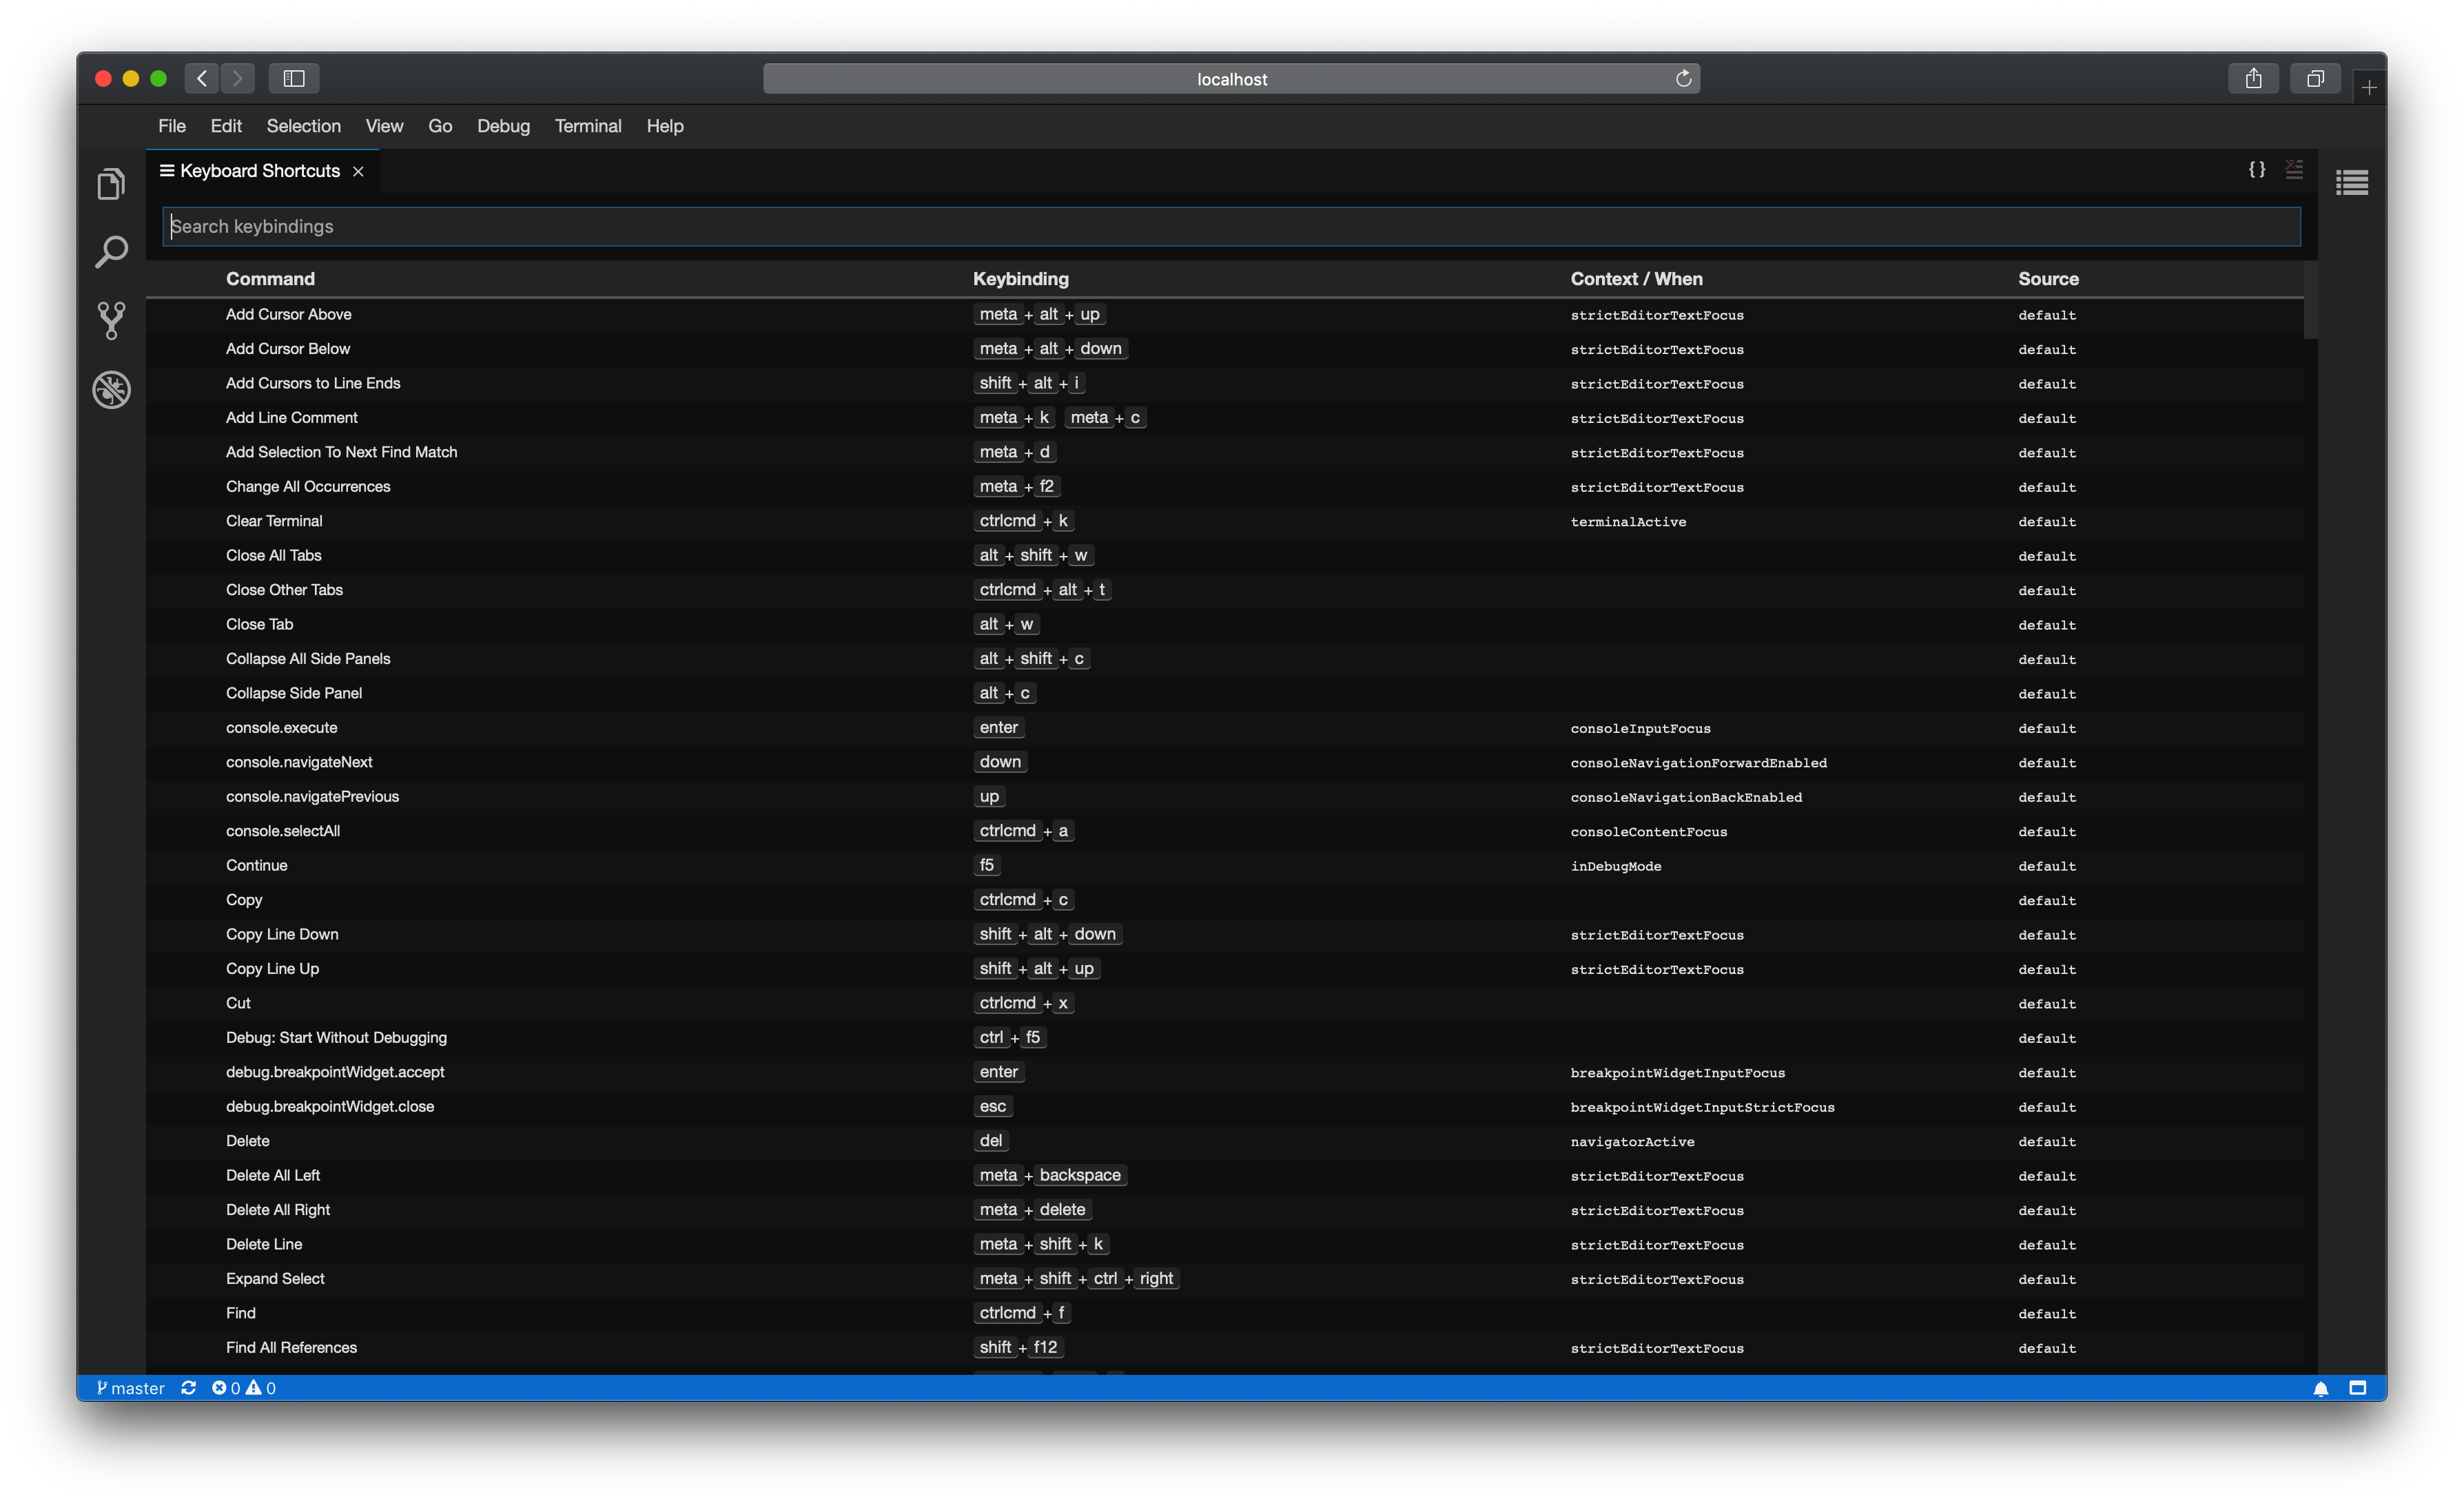
Task: Open the Selection menu
Action: [x=304, y=126]
